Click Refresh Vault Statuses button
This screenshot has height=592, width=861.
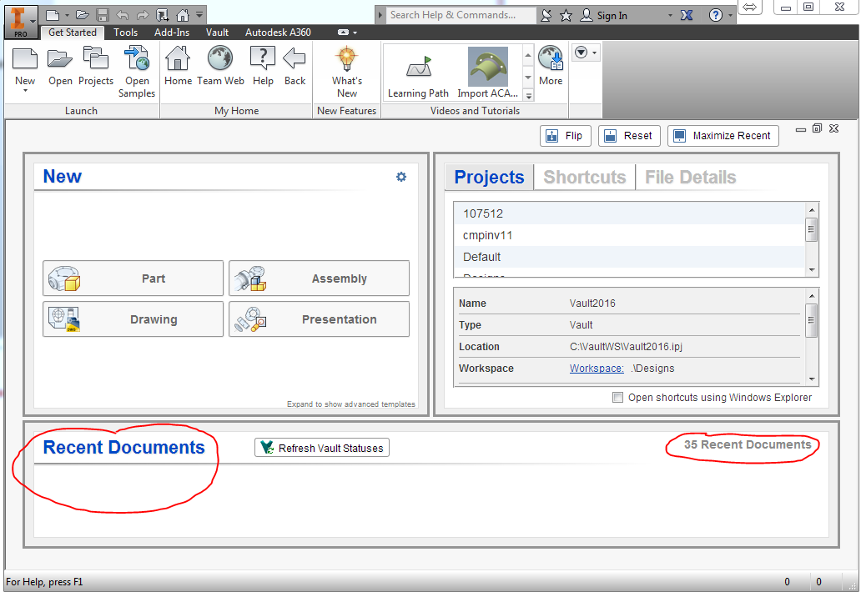(322, 448)
